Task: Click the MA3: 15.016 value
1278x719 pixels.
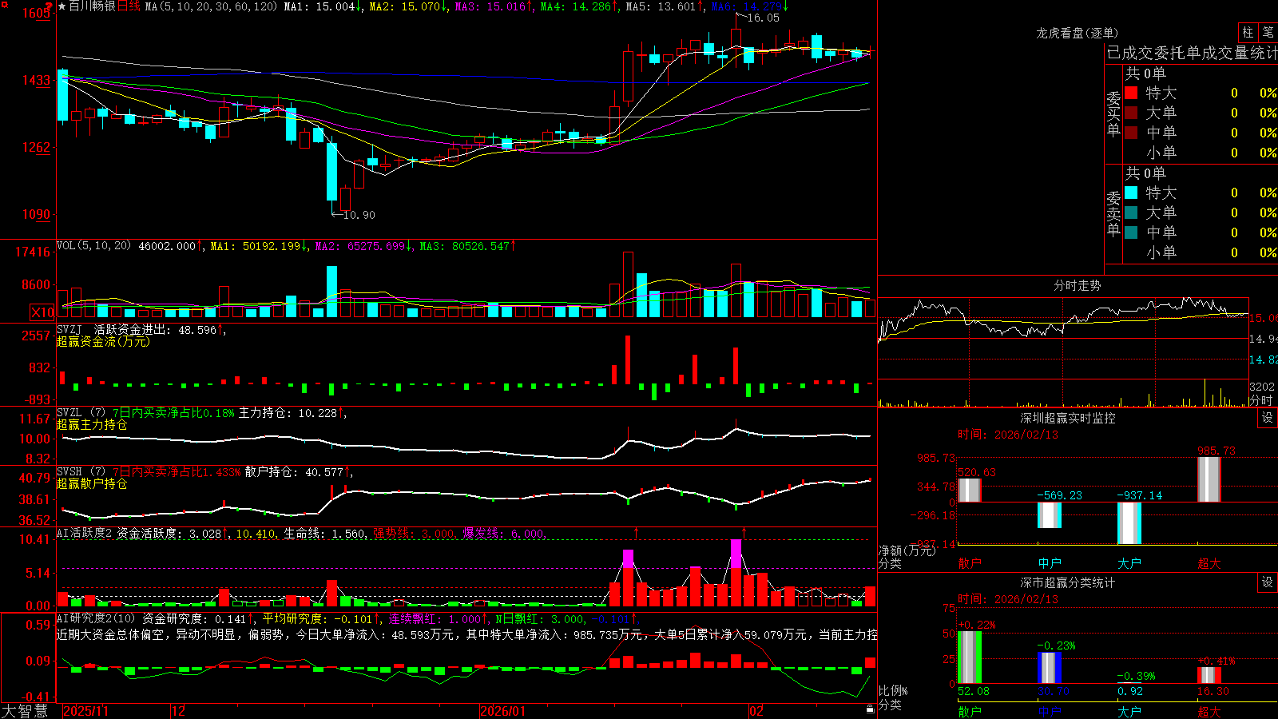Action: coord(494,6)
